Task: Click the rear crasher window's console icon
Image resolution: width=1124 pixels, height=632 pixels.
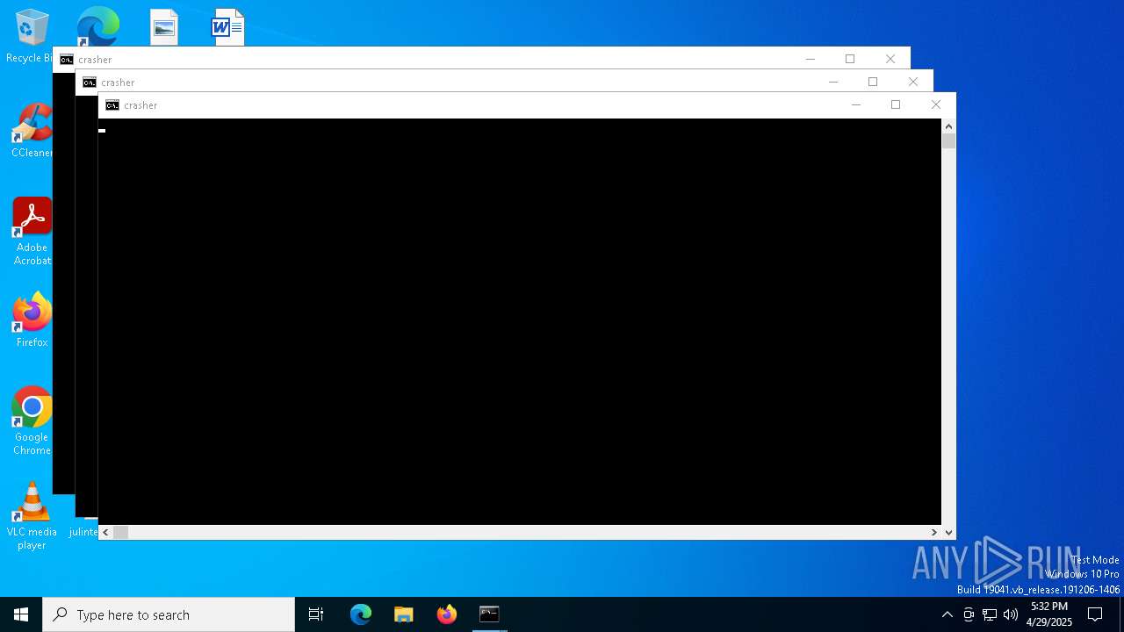Action: (67, 60)
